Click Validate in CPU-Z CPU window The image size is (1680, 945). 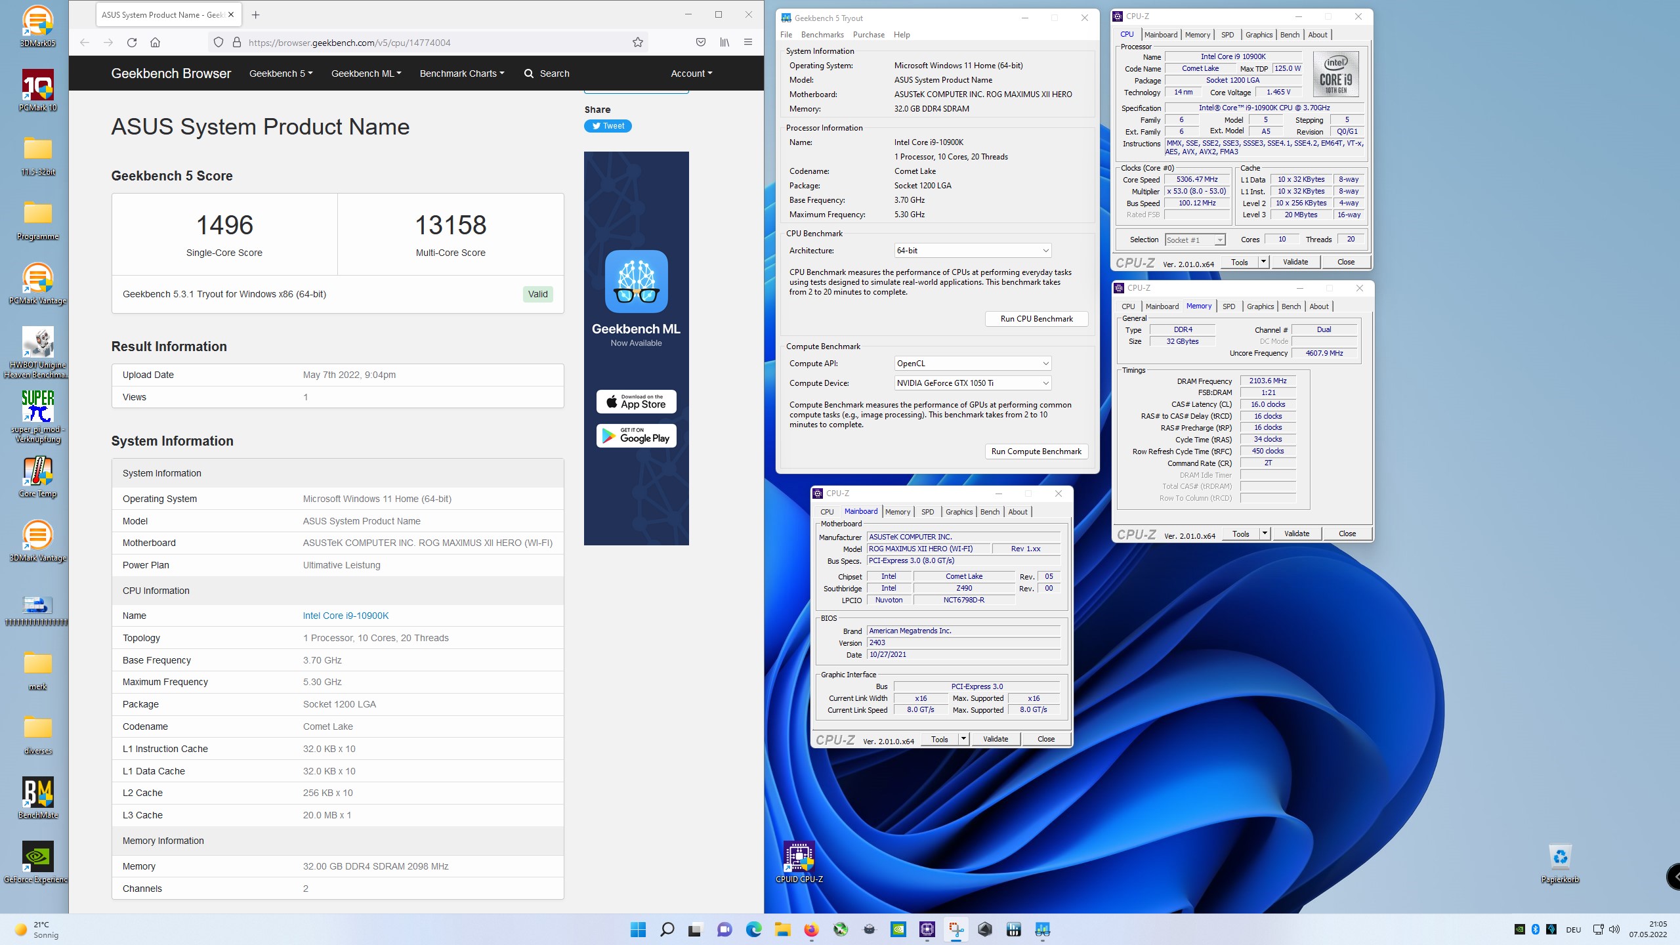tap(1295, 262)
